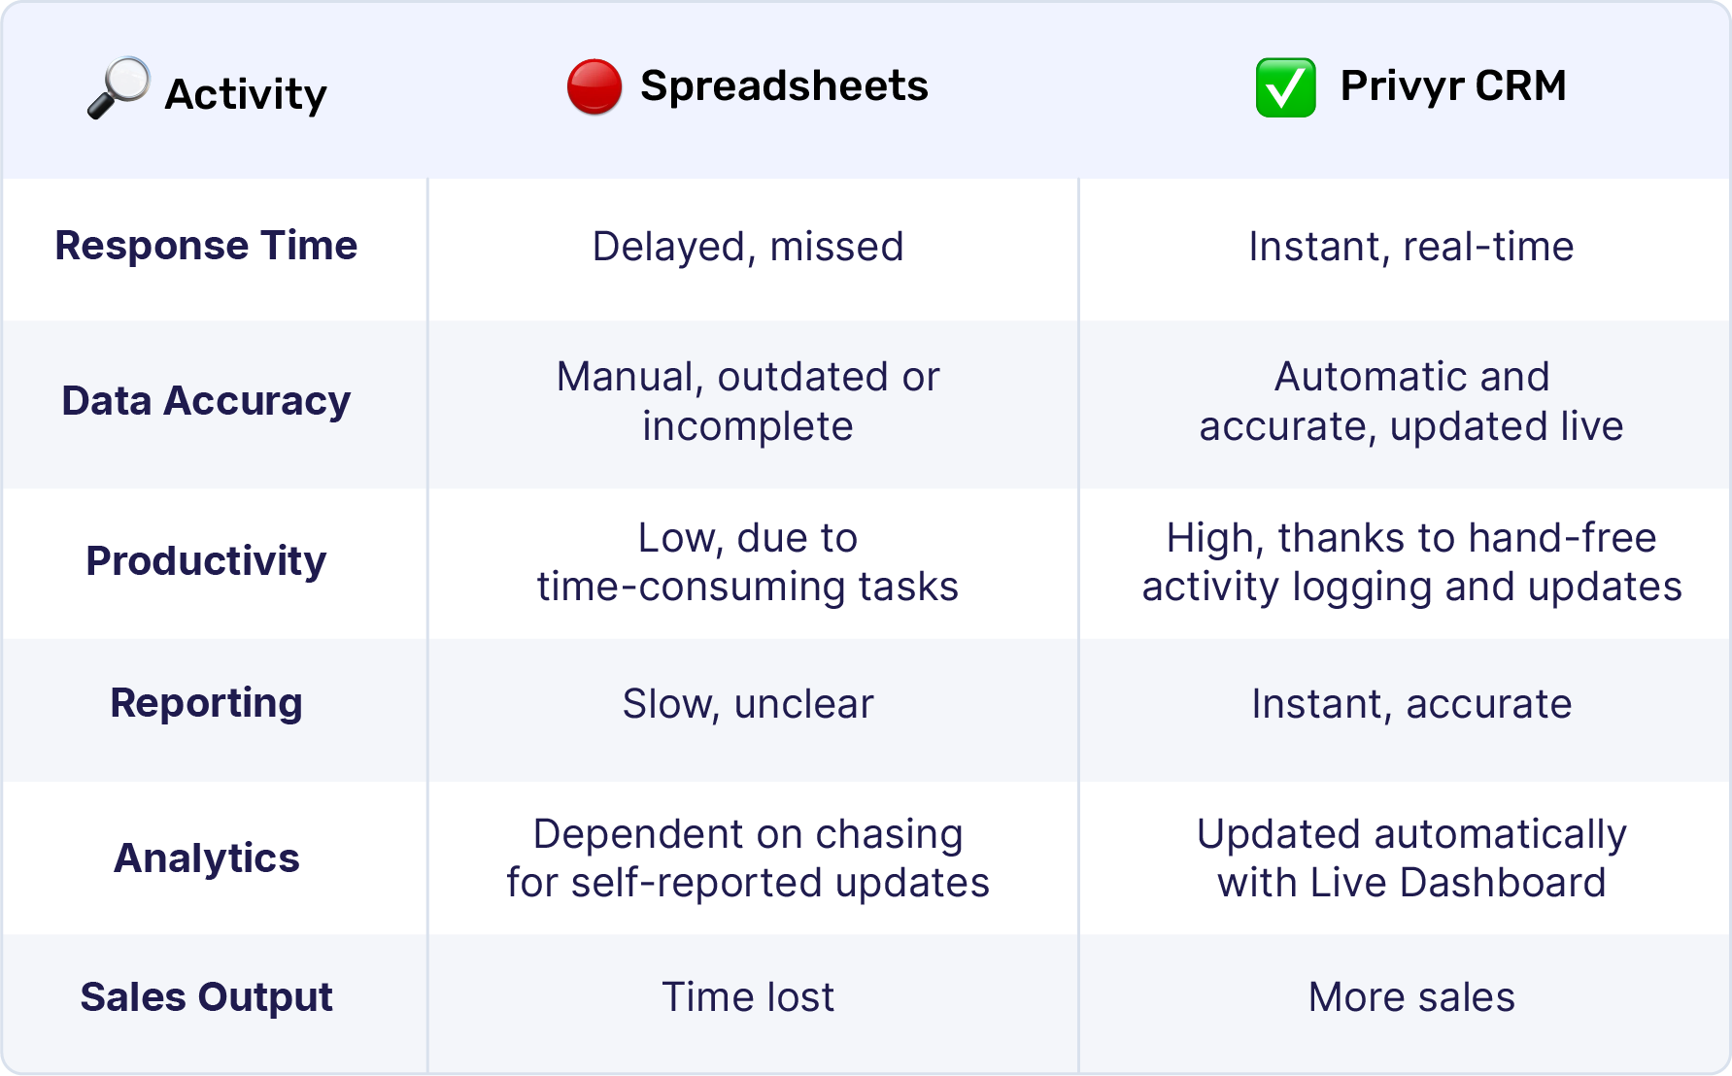This screenshot has height=1076, width=1732.
Task: Click the Data Accuracy row label
Action: (x=206, y=401)
